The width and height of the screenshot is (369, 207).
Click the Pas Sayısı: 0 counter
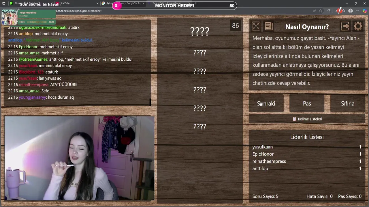click(x=350, y=196)
